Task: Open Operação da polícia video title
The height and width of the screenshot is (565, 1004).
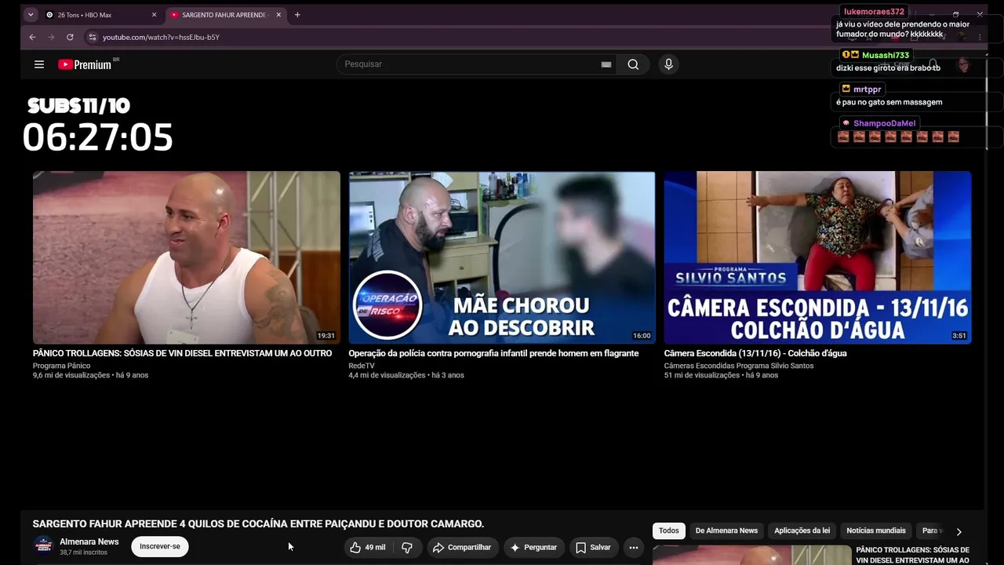Action: (493, 353)
